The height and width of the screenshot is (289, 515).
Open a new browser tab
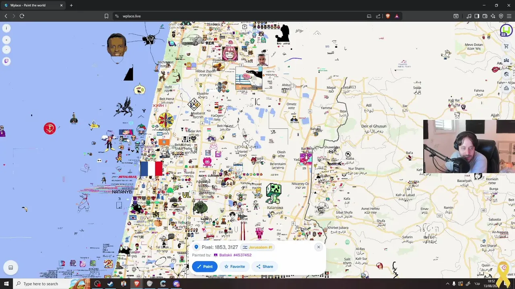click(x=71, y=5)
